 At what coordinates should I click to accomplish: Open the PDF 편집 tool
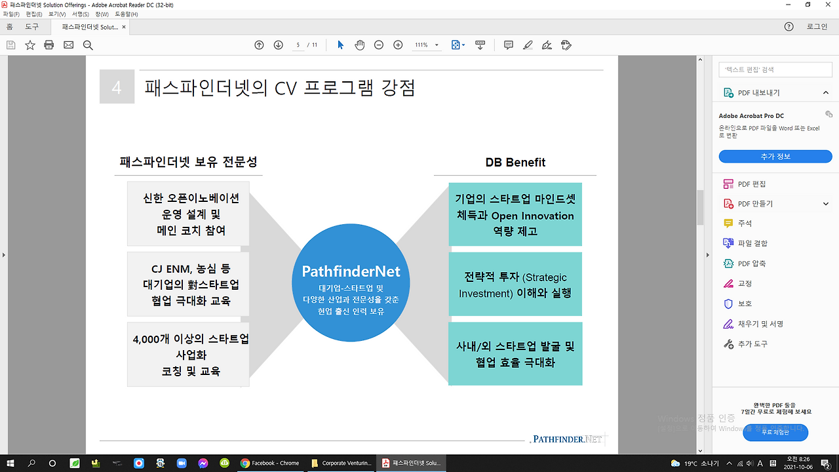pos(751,184)
